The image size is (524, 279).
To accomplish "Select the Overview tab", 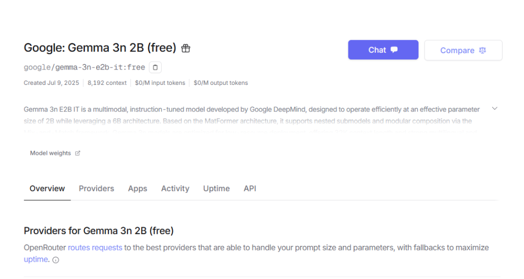I will click(47, 189).
